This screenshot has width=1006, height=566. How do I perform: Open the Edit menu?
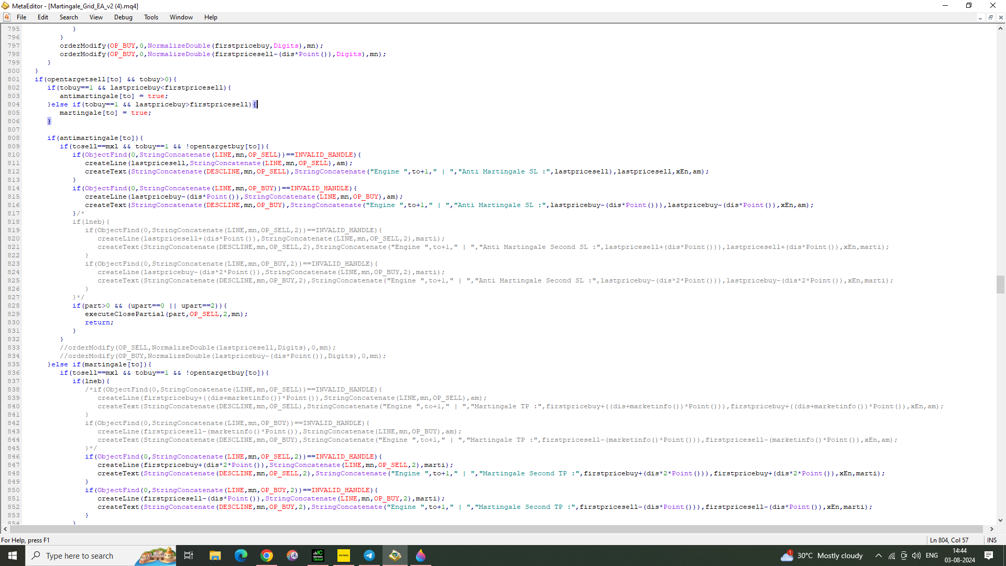tap(43, 17)
